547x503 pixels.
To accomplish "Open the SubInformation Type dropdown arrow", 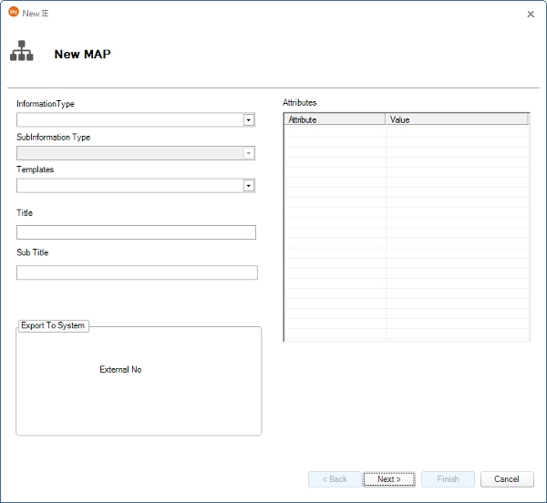I will 248,153.
